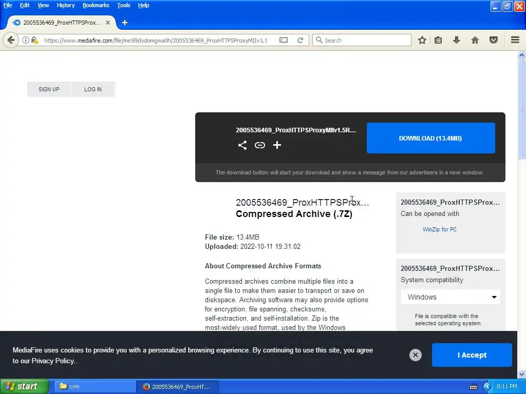Click the Pocket icon in toolbar
526x394 pixels.
[494, 40]
